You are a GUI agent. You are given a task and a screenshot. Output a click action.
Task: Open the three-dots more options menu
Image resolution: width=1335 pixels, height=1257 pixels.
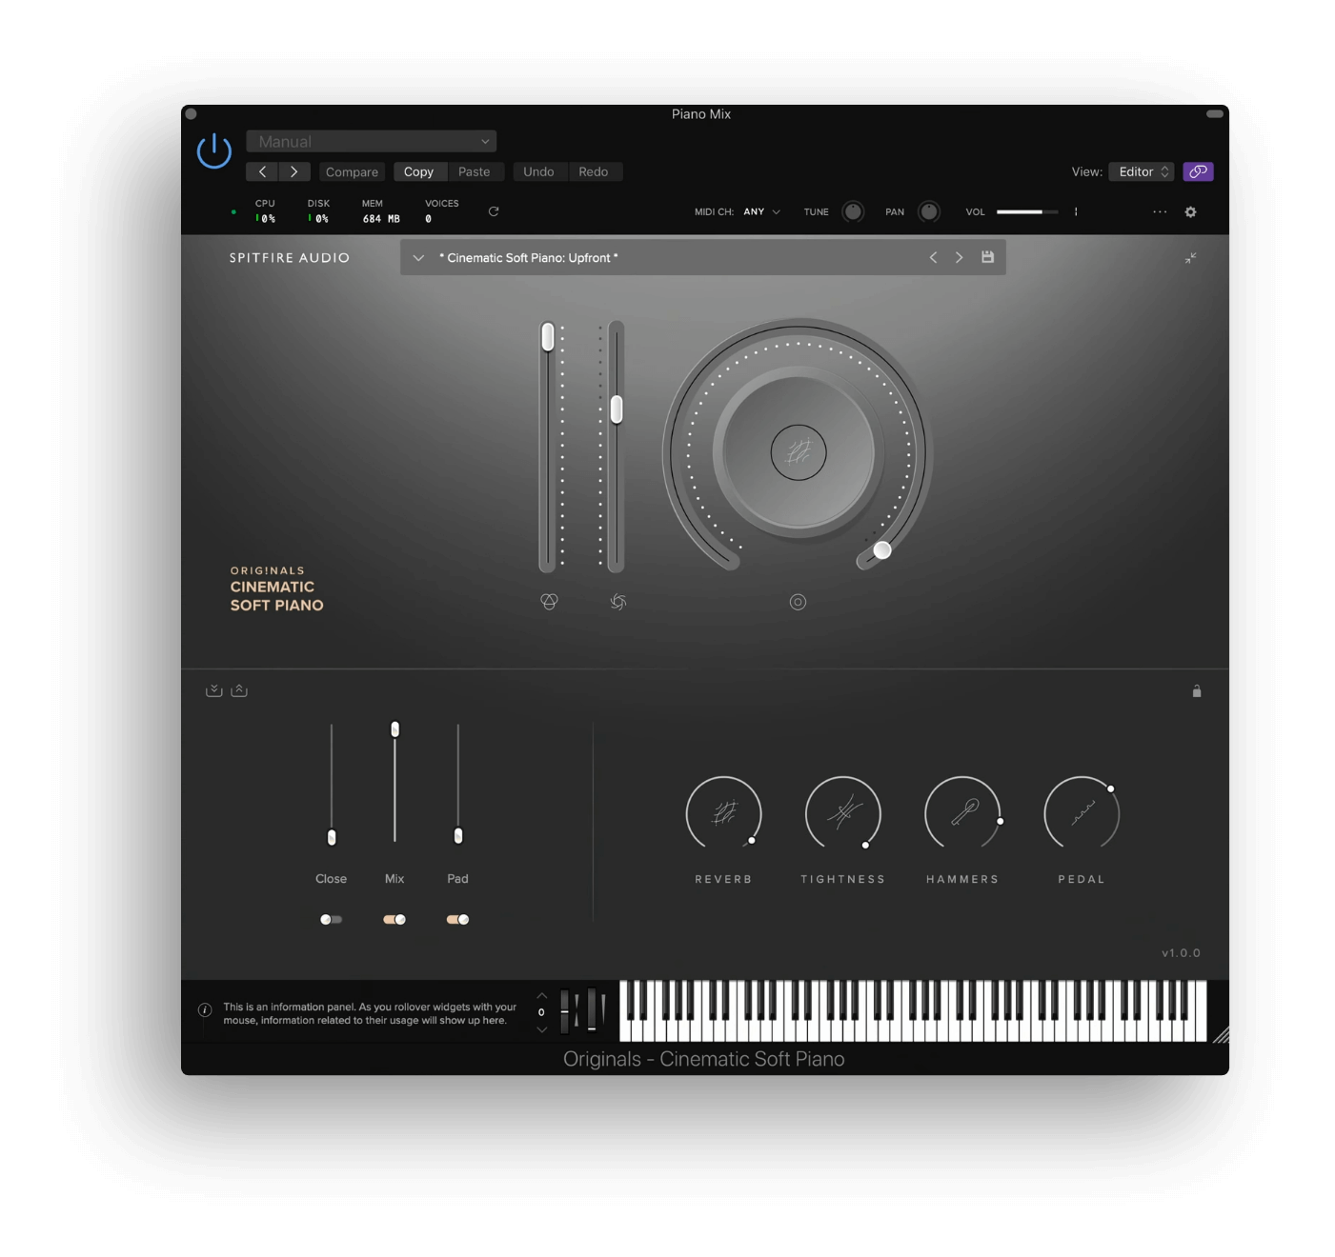(1160, 211)
